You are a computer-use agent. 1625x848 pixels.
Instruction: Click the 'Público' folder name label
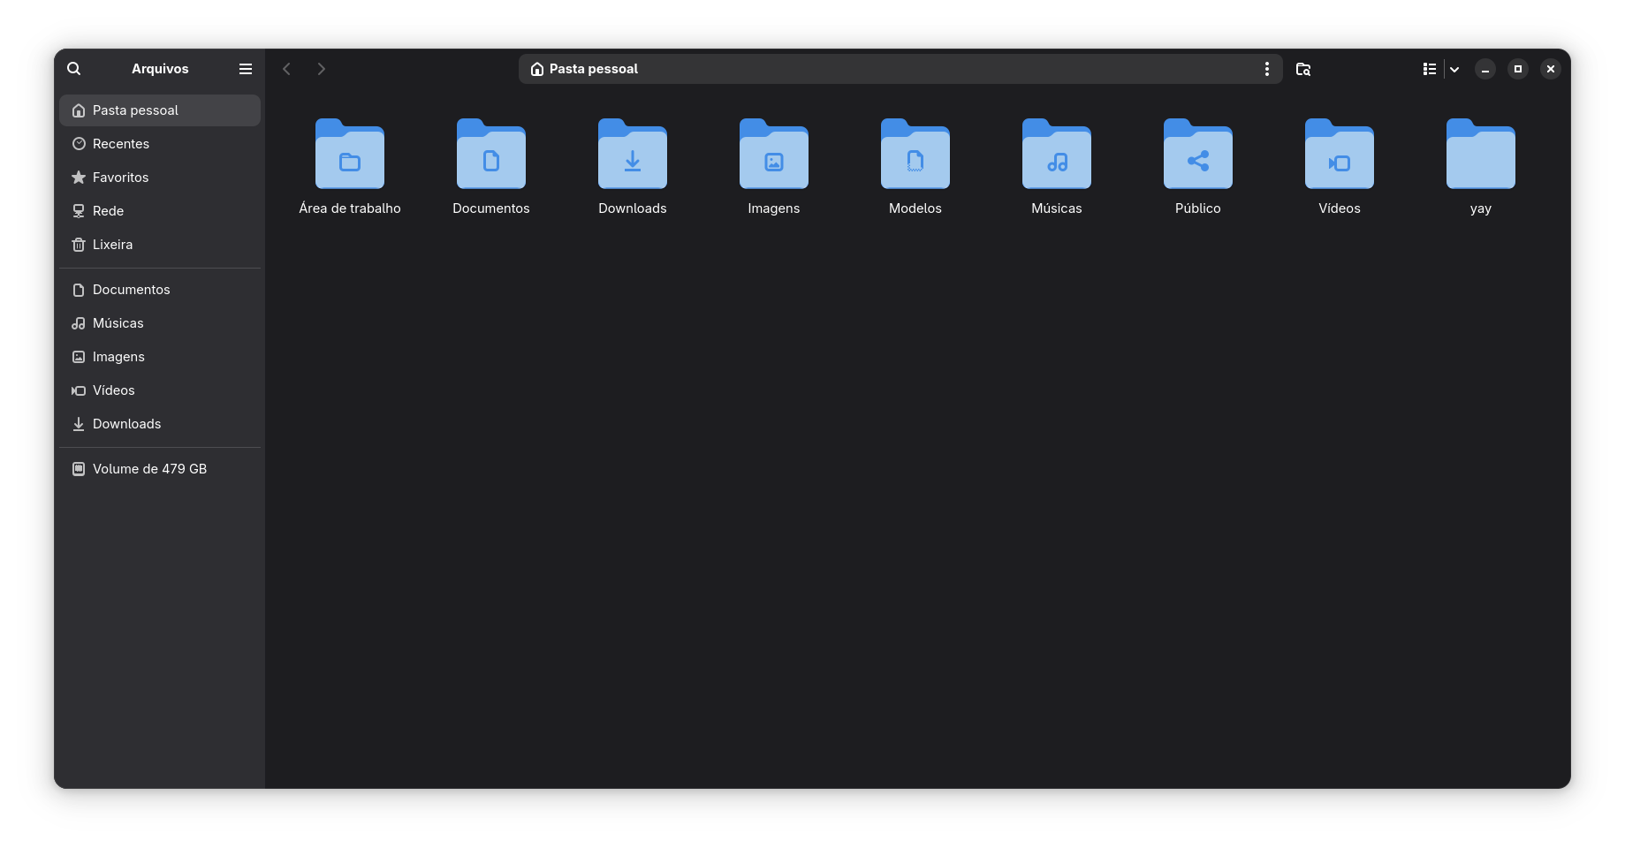pos(1198,208)
